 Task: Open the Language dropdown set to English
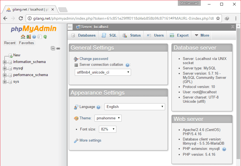click(x=135, y=107)
